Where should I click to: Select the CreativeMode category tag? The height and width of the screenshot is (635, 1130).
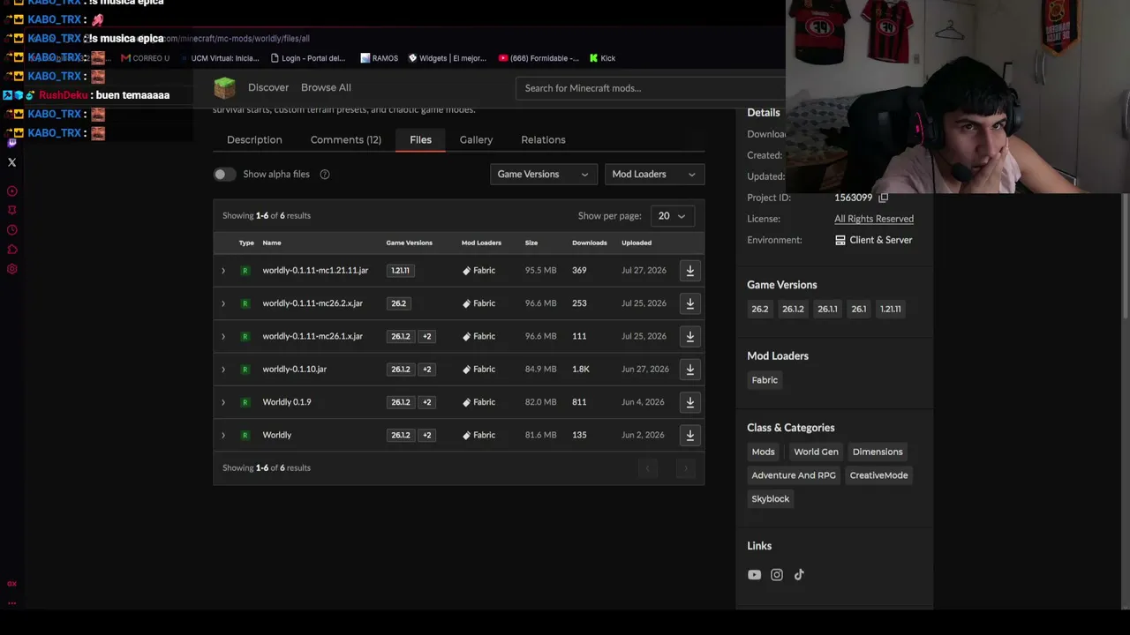(x=878, y=475)
